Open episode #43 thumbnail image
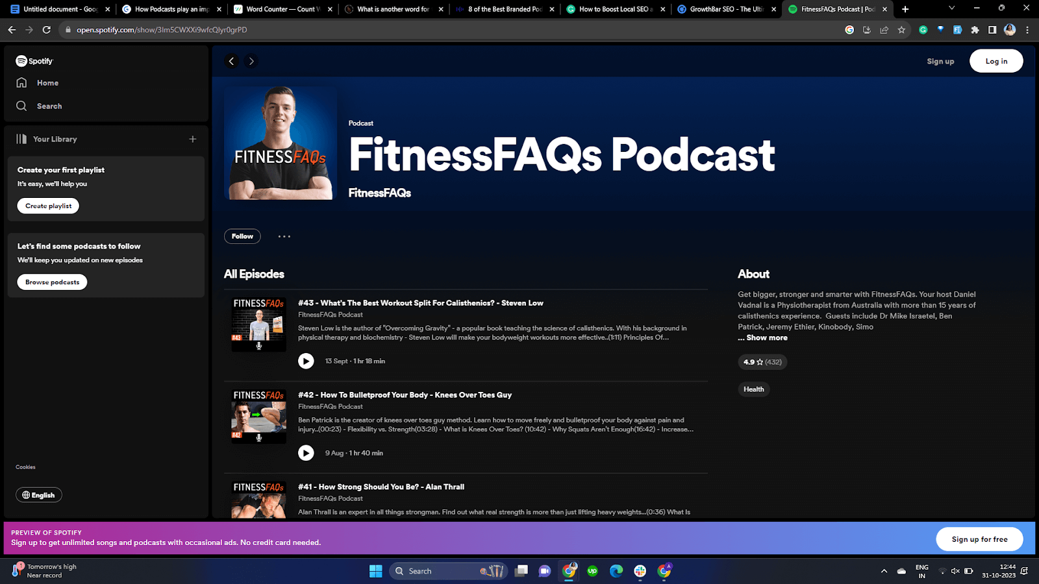The image size is (1039, 584). 258,324
